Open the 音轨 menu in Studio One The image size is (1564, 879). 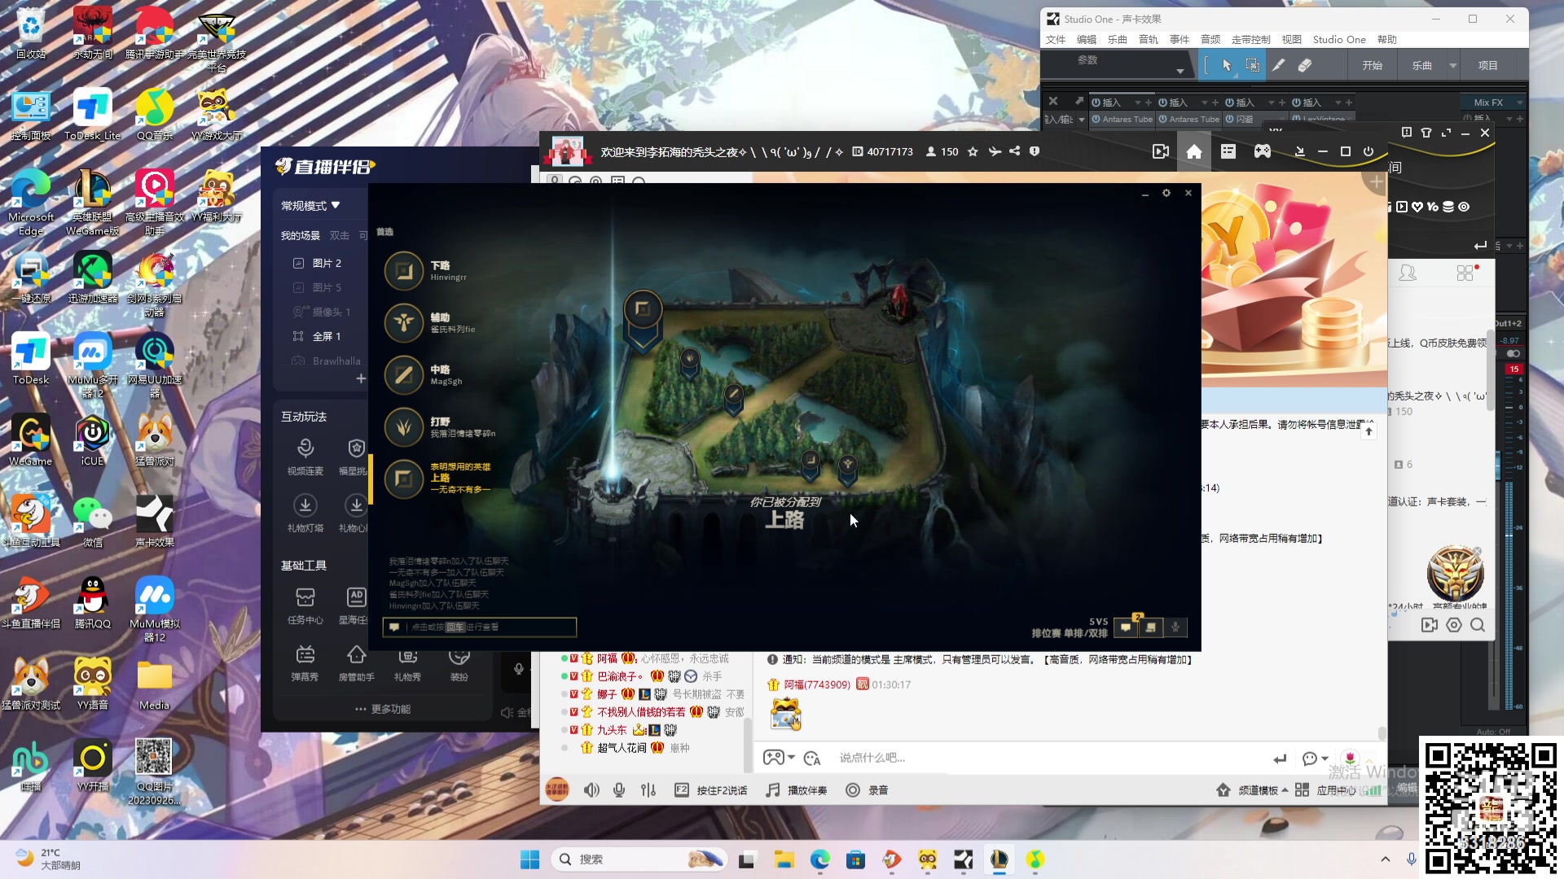pyautogui.click(x=1149, y=39)
